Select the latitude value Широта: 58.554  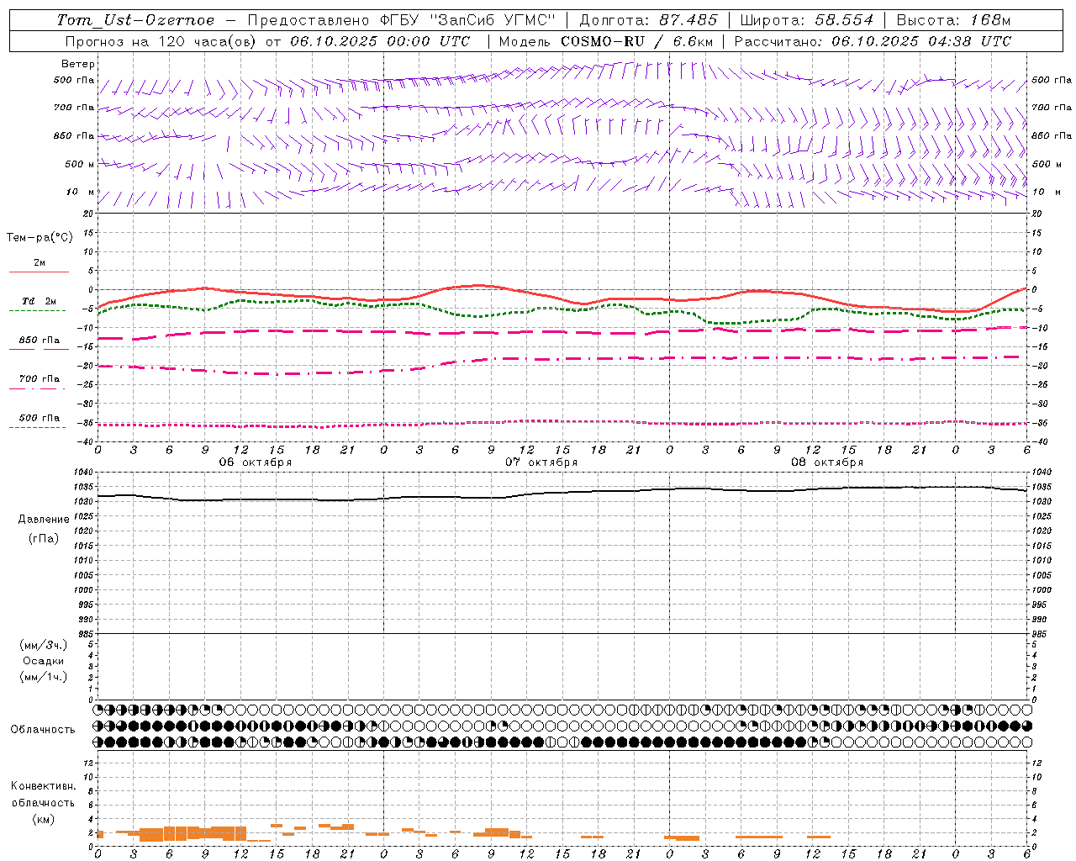pyautogui.click(x=807, y=20)
